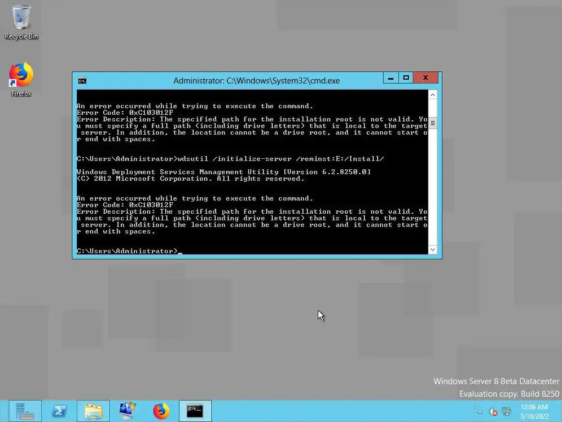Open cmd window system menu icon
This screenshot has width=562, height=422.
tap(82, 81)
